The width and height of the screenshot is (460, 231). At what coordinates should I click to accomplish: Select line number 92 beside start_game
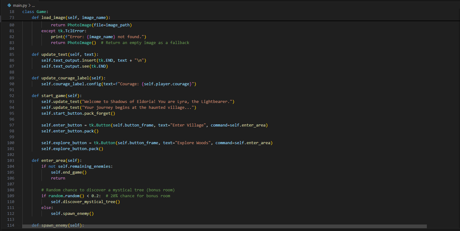(x=12, y=96)
